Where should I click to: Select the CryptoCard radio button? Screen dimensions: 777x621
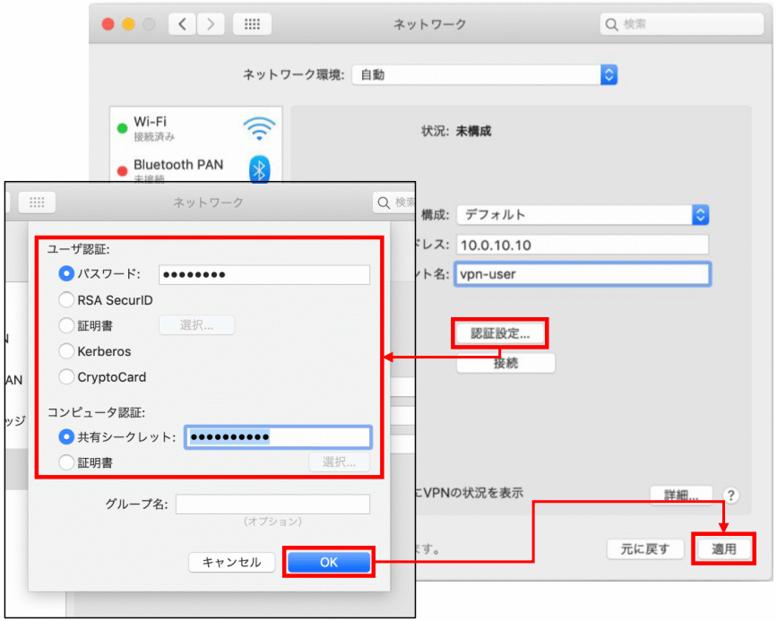65,377
